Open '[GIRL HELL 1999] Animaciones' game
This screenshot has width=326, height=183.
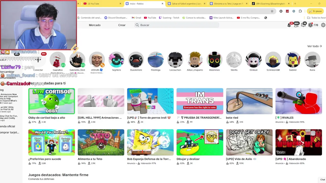(101, 101)
